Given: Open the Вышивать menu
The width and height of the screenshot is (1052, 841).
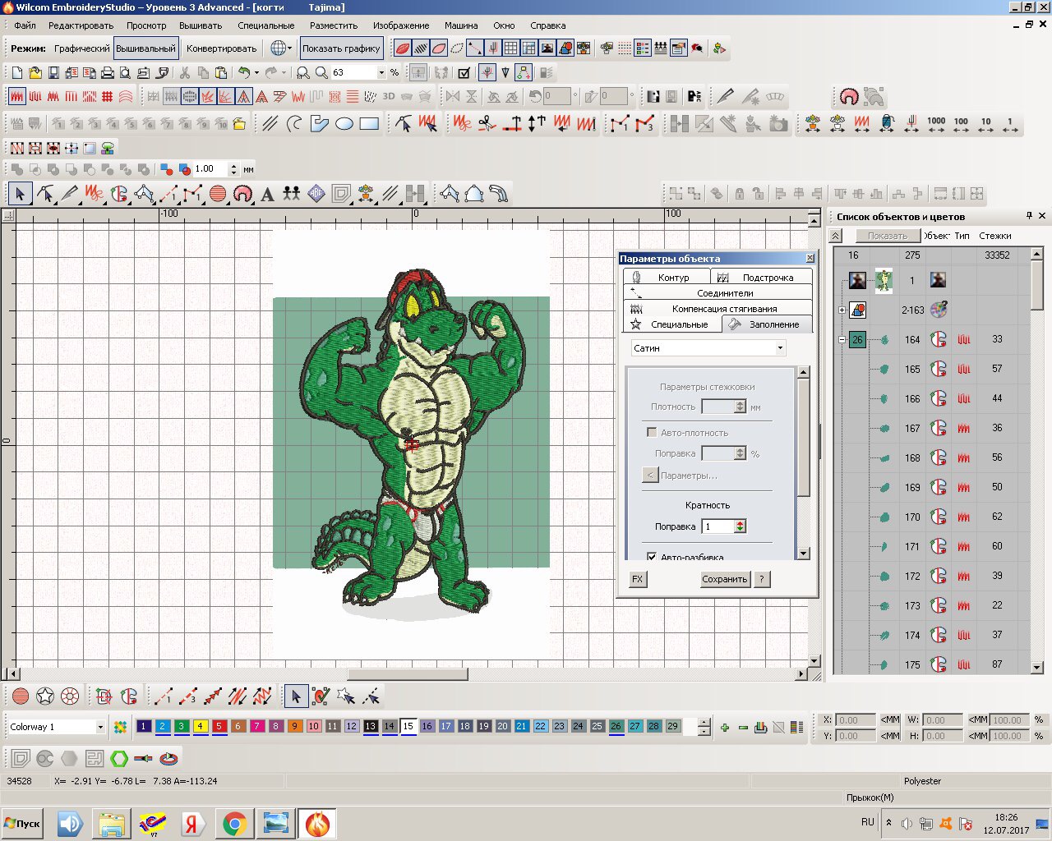Looking at the screenshot, I should point(201,25).
